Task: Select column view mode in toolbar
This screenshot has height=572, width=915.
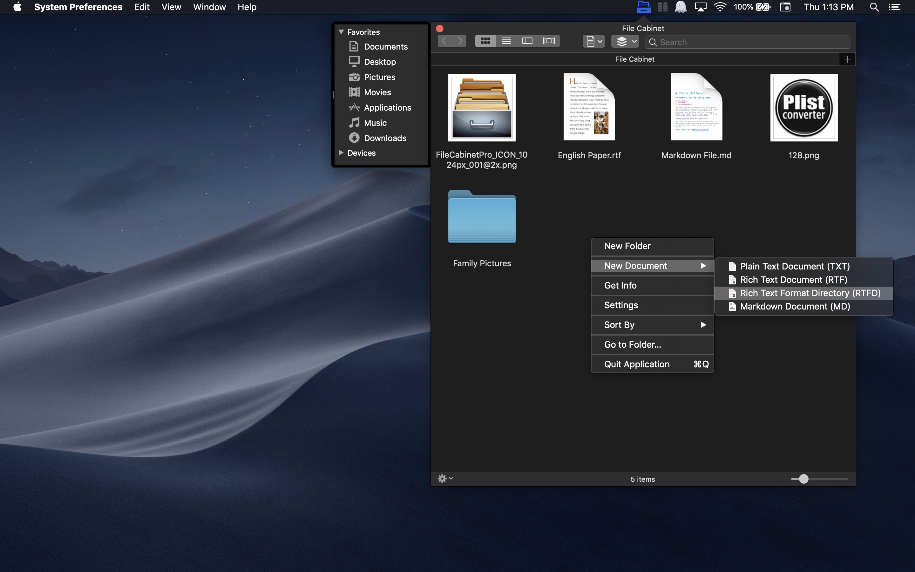Action: pyautogui.click(x=527, y=41)
